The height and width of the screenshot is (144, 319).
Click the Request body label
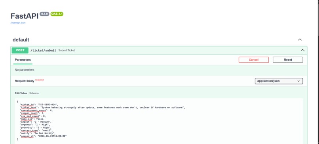(x=25, y=81)
